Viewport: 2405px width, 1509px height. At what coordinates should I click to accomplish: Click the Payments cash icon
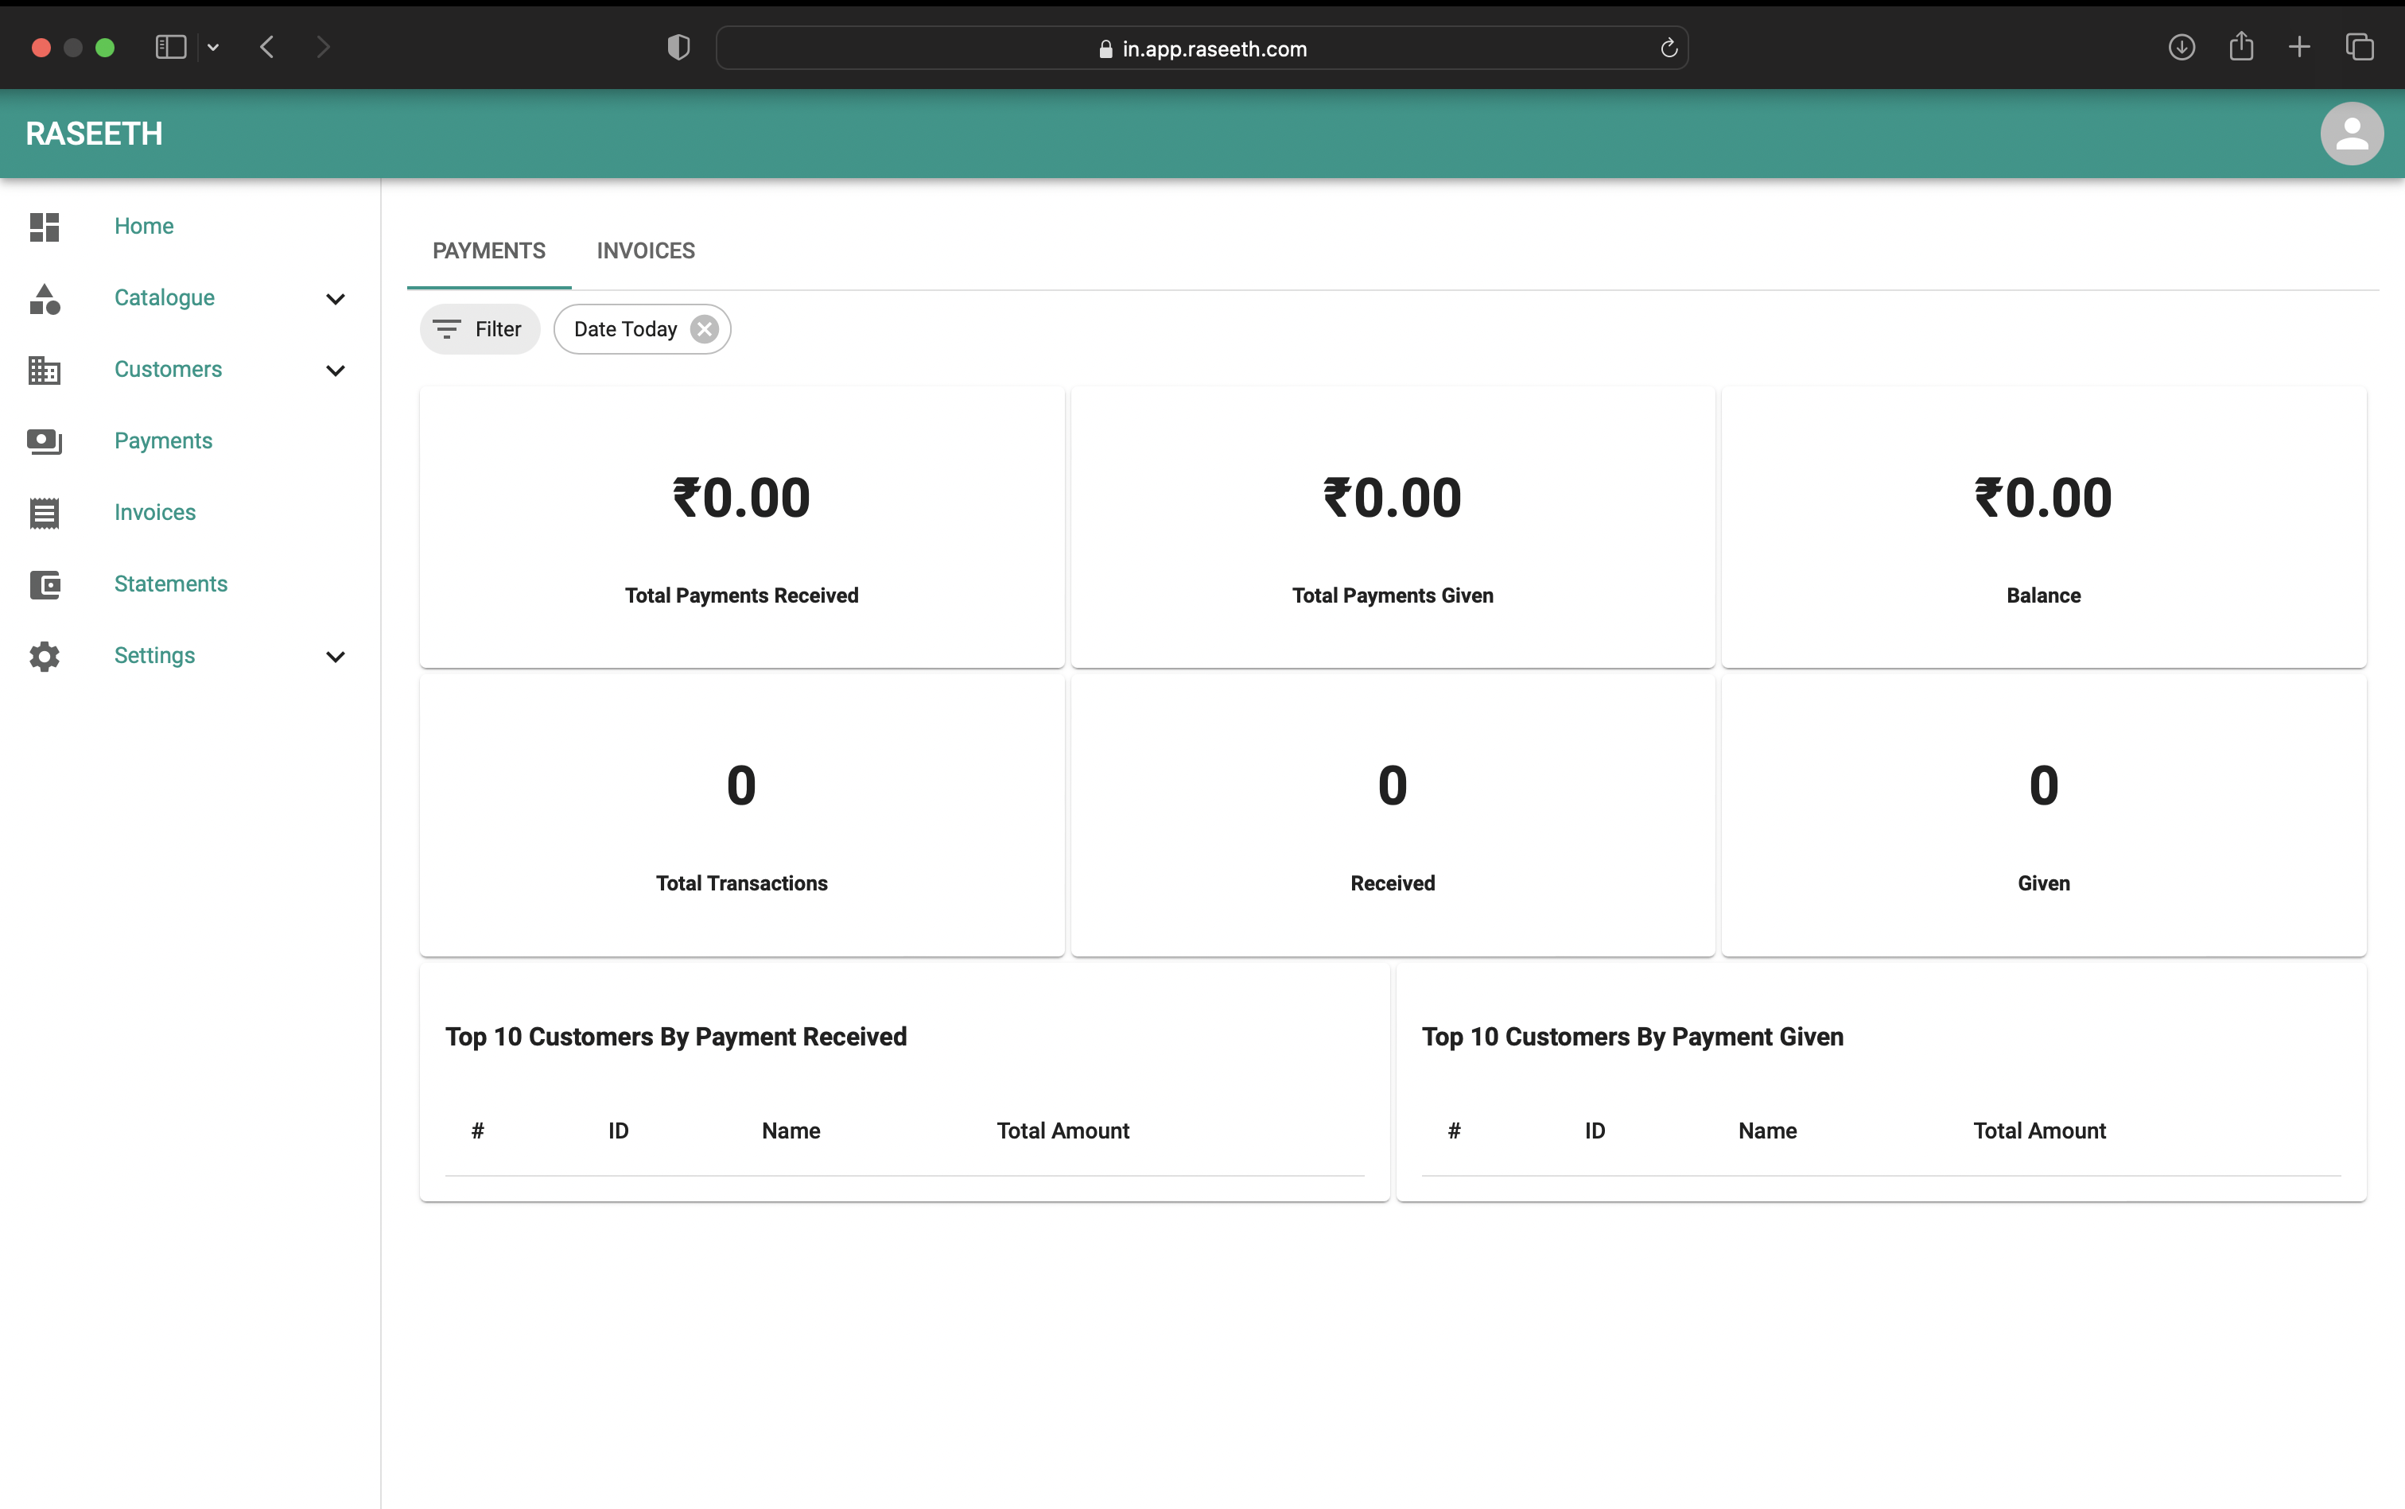coord(44,441)
